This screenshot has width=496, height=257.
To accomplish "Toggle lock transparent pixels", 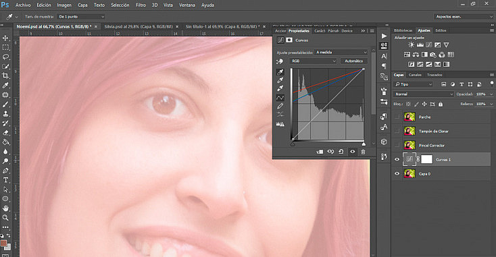I will (408, 104).
